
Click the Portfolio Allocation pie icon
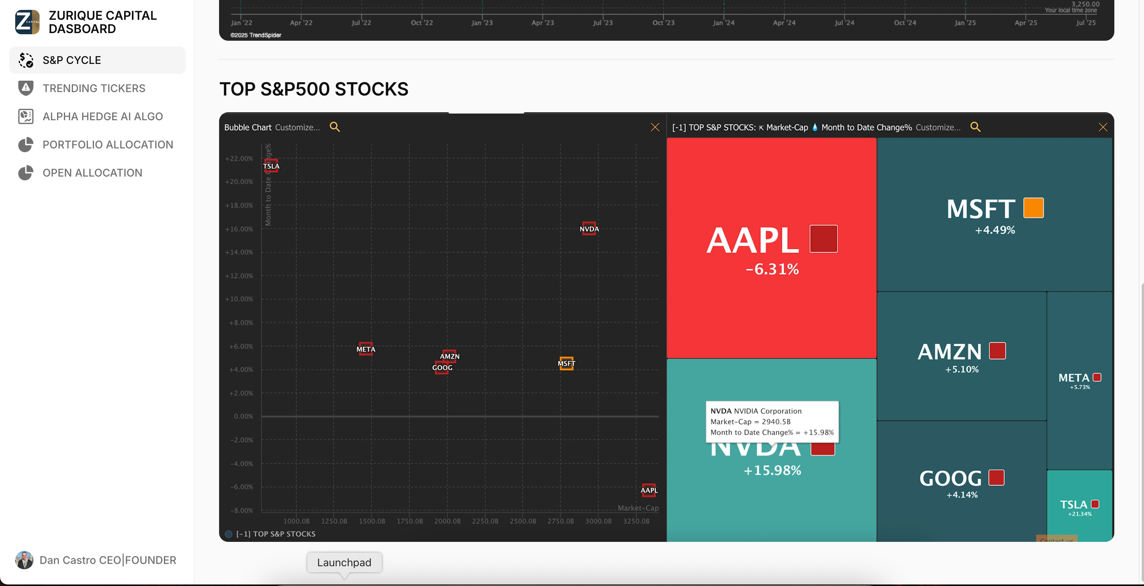[26, 144]
